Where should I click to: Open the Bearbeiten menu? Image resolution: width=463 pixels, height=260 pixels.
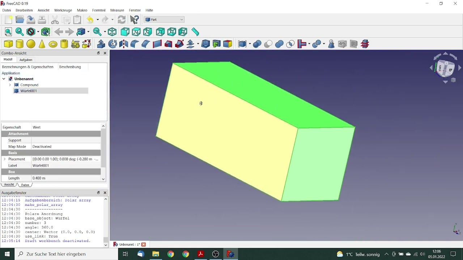[24, 10]
